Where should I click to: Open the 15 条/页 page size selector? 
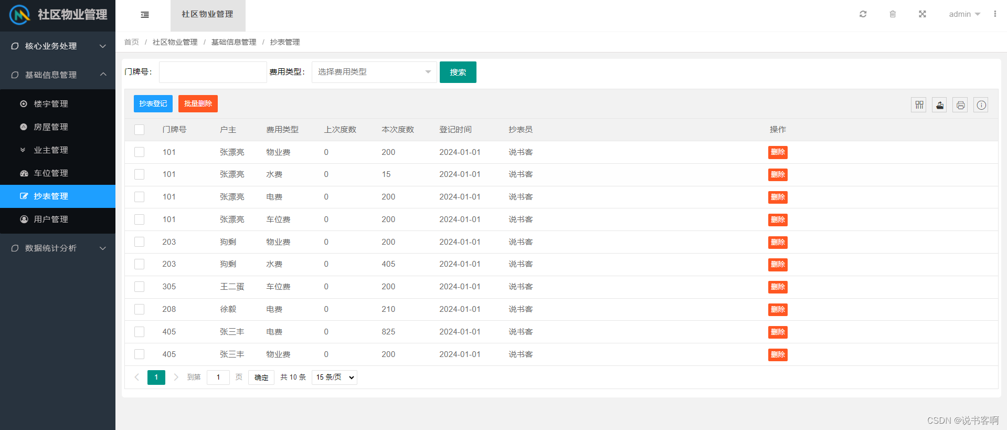click(x=335, y=377)
